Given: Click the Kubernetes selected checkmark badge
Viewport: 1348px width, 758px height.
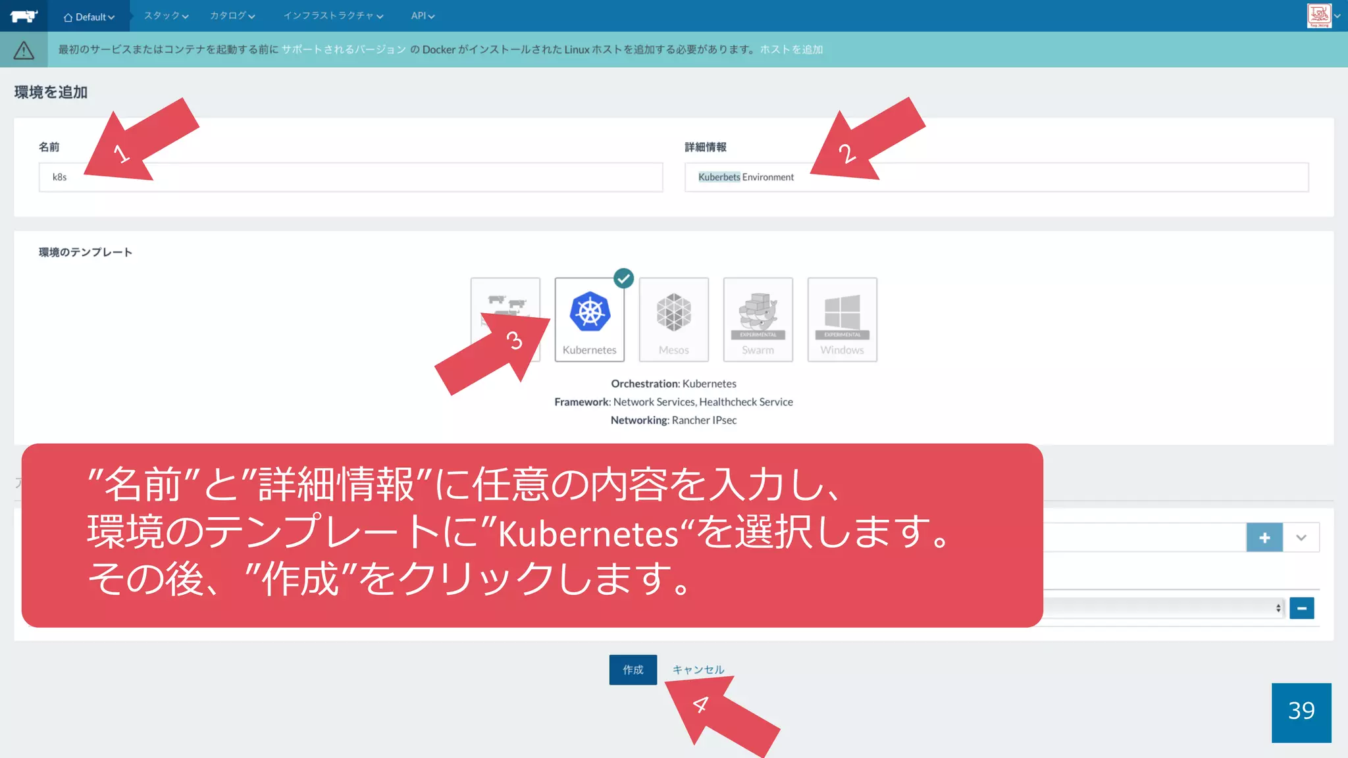Looking at the screenshot, I should (623, 278).
